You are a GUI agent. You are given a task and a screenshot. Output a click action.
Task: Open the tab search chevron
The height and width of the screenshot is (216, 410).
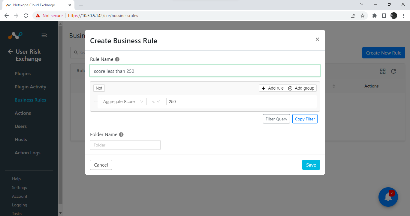362,4
